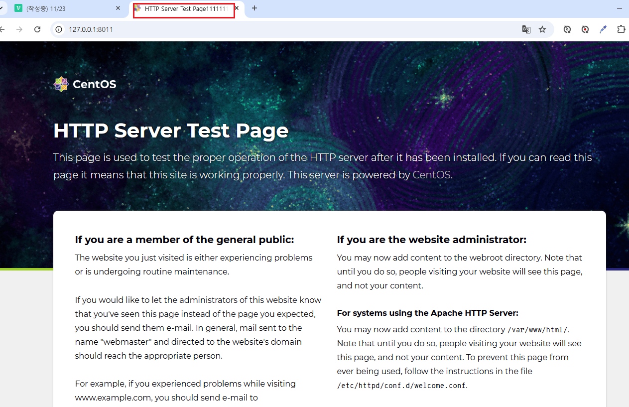Click the CentOS logo on the page

[x=85, y=84]
